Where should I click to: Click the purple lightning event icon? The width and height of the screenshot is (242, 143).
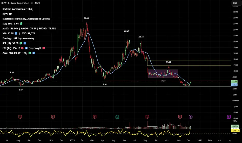[191, 117]
